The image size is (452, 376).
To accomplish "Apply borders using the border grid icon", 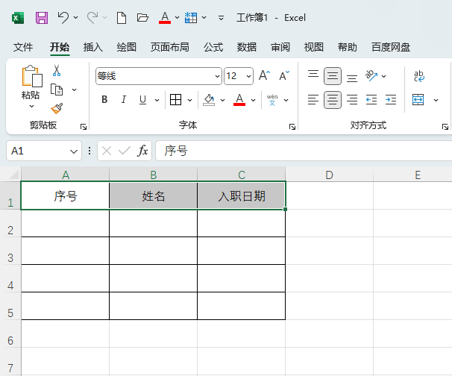I will pos(175,100).
